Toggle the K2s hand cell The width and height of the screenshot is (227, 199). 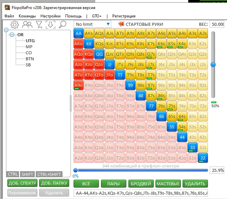(203, 44)
